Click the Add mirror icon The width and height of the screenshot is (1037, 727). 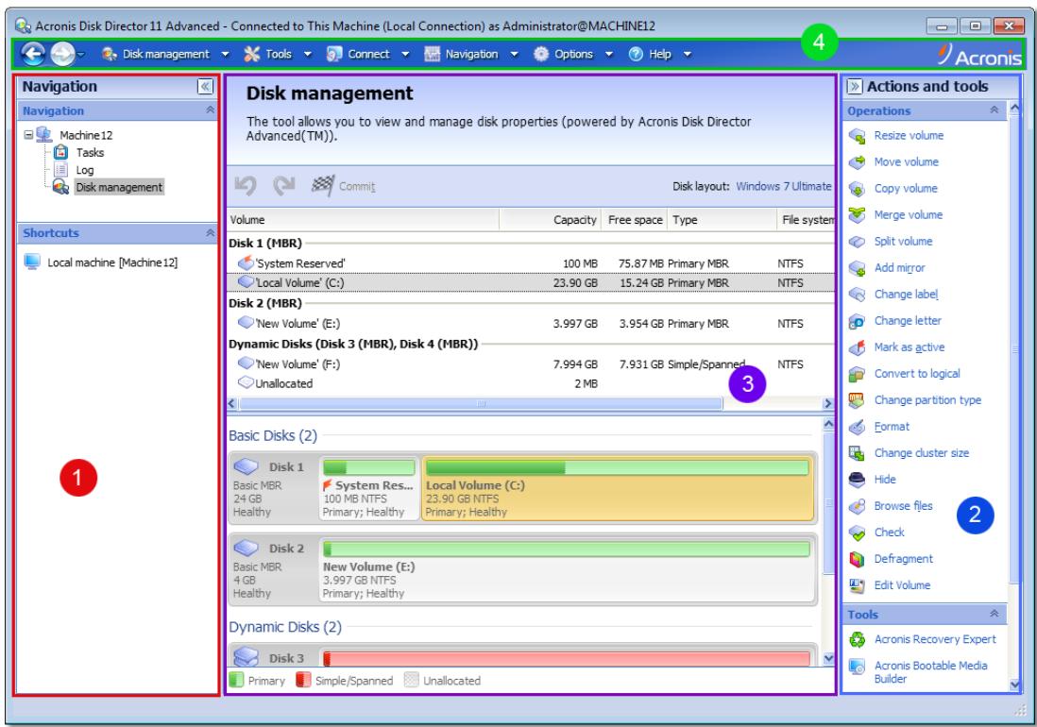858,268
